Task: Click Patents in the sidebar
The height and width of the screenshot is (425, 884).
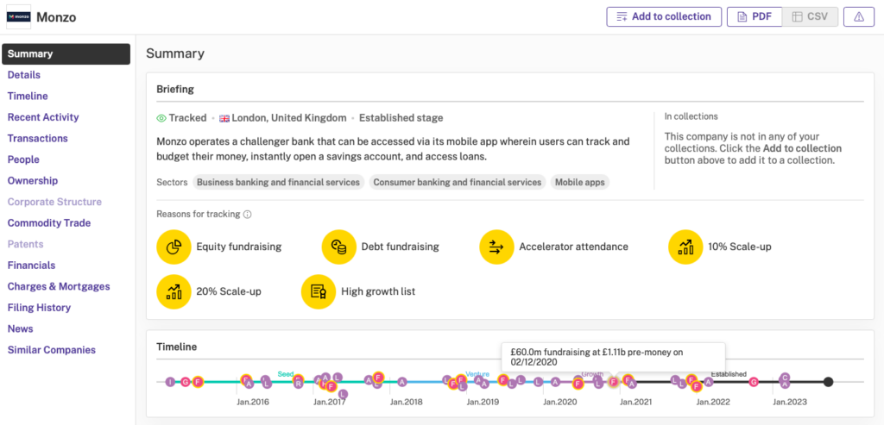Action: tap(25, 244)
